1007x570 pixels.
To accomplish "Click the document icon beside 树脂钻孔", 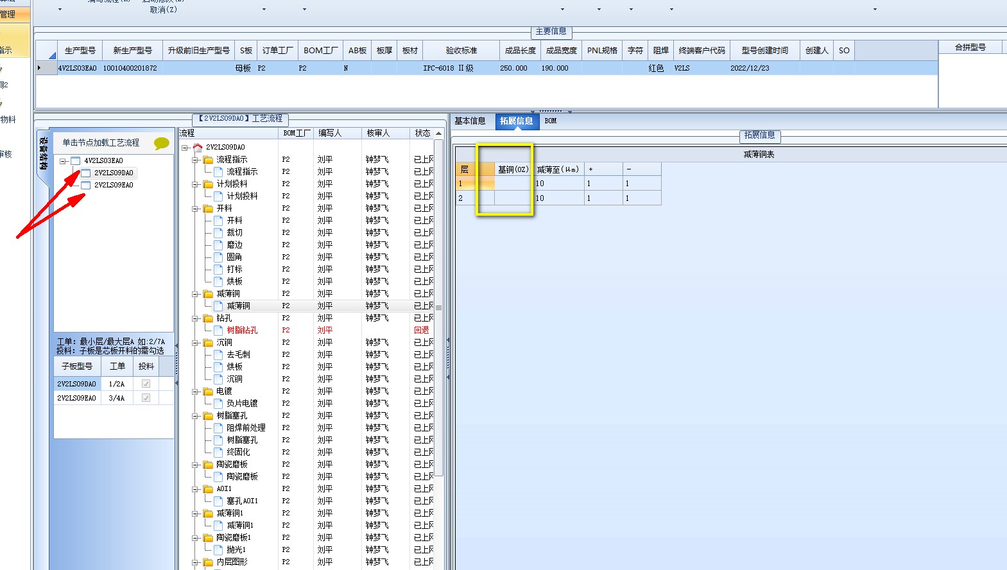I will coord(218,330).
